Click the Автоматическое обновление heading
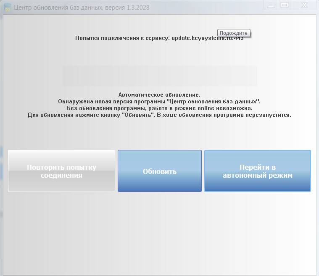Screen dimensions: 319x276 coord(159,95)
